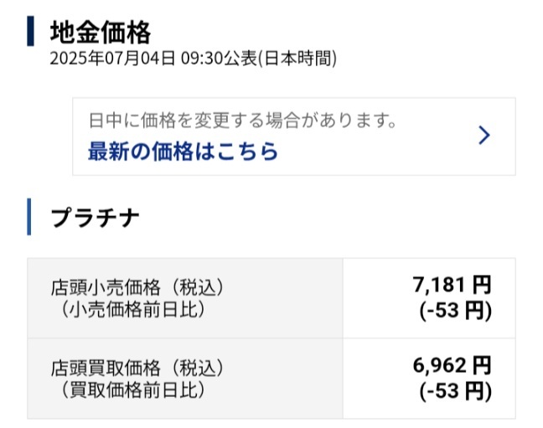Open the 最新の価格はこちら link

click(183, 152)
